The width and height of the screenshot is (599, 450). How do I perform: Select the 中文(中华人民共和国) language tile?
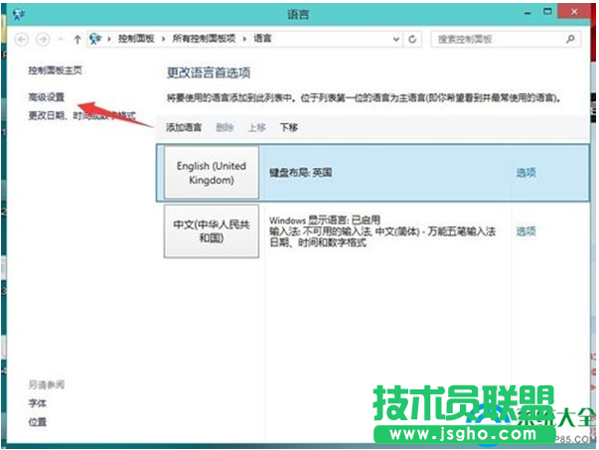pyautogui.click(x=211, y=231)
